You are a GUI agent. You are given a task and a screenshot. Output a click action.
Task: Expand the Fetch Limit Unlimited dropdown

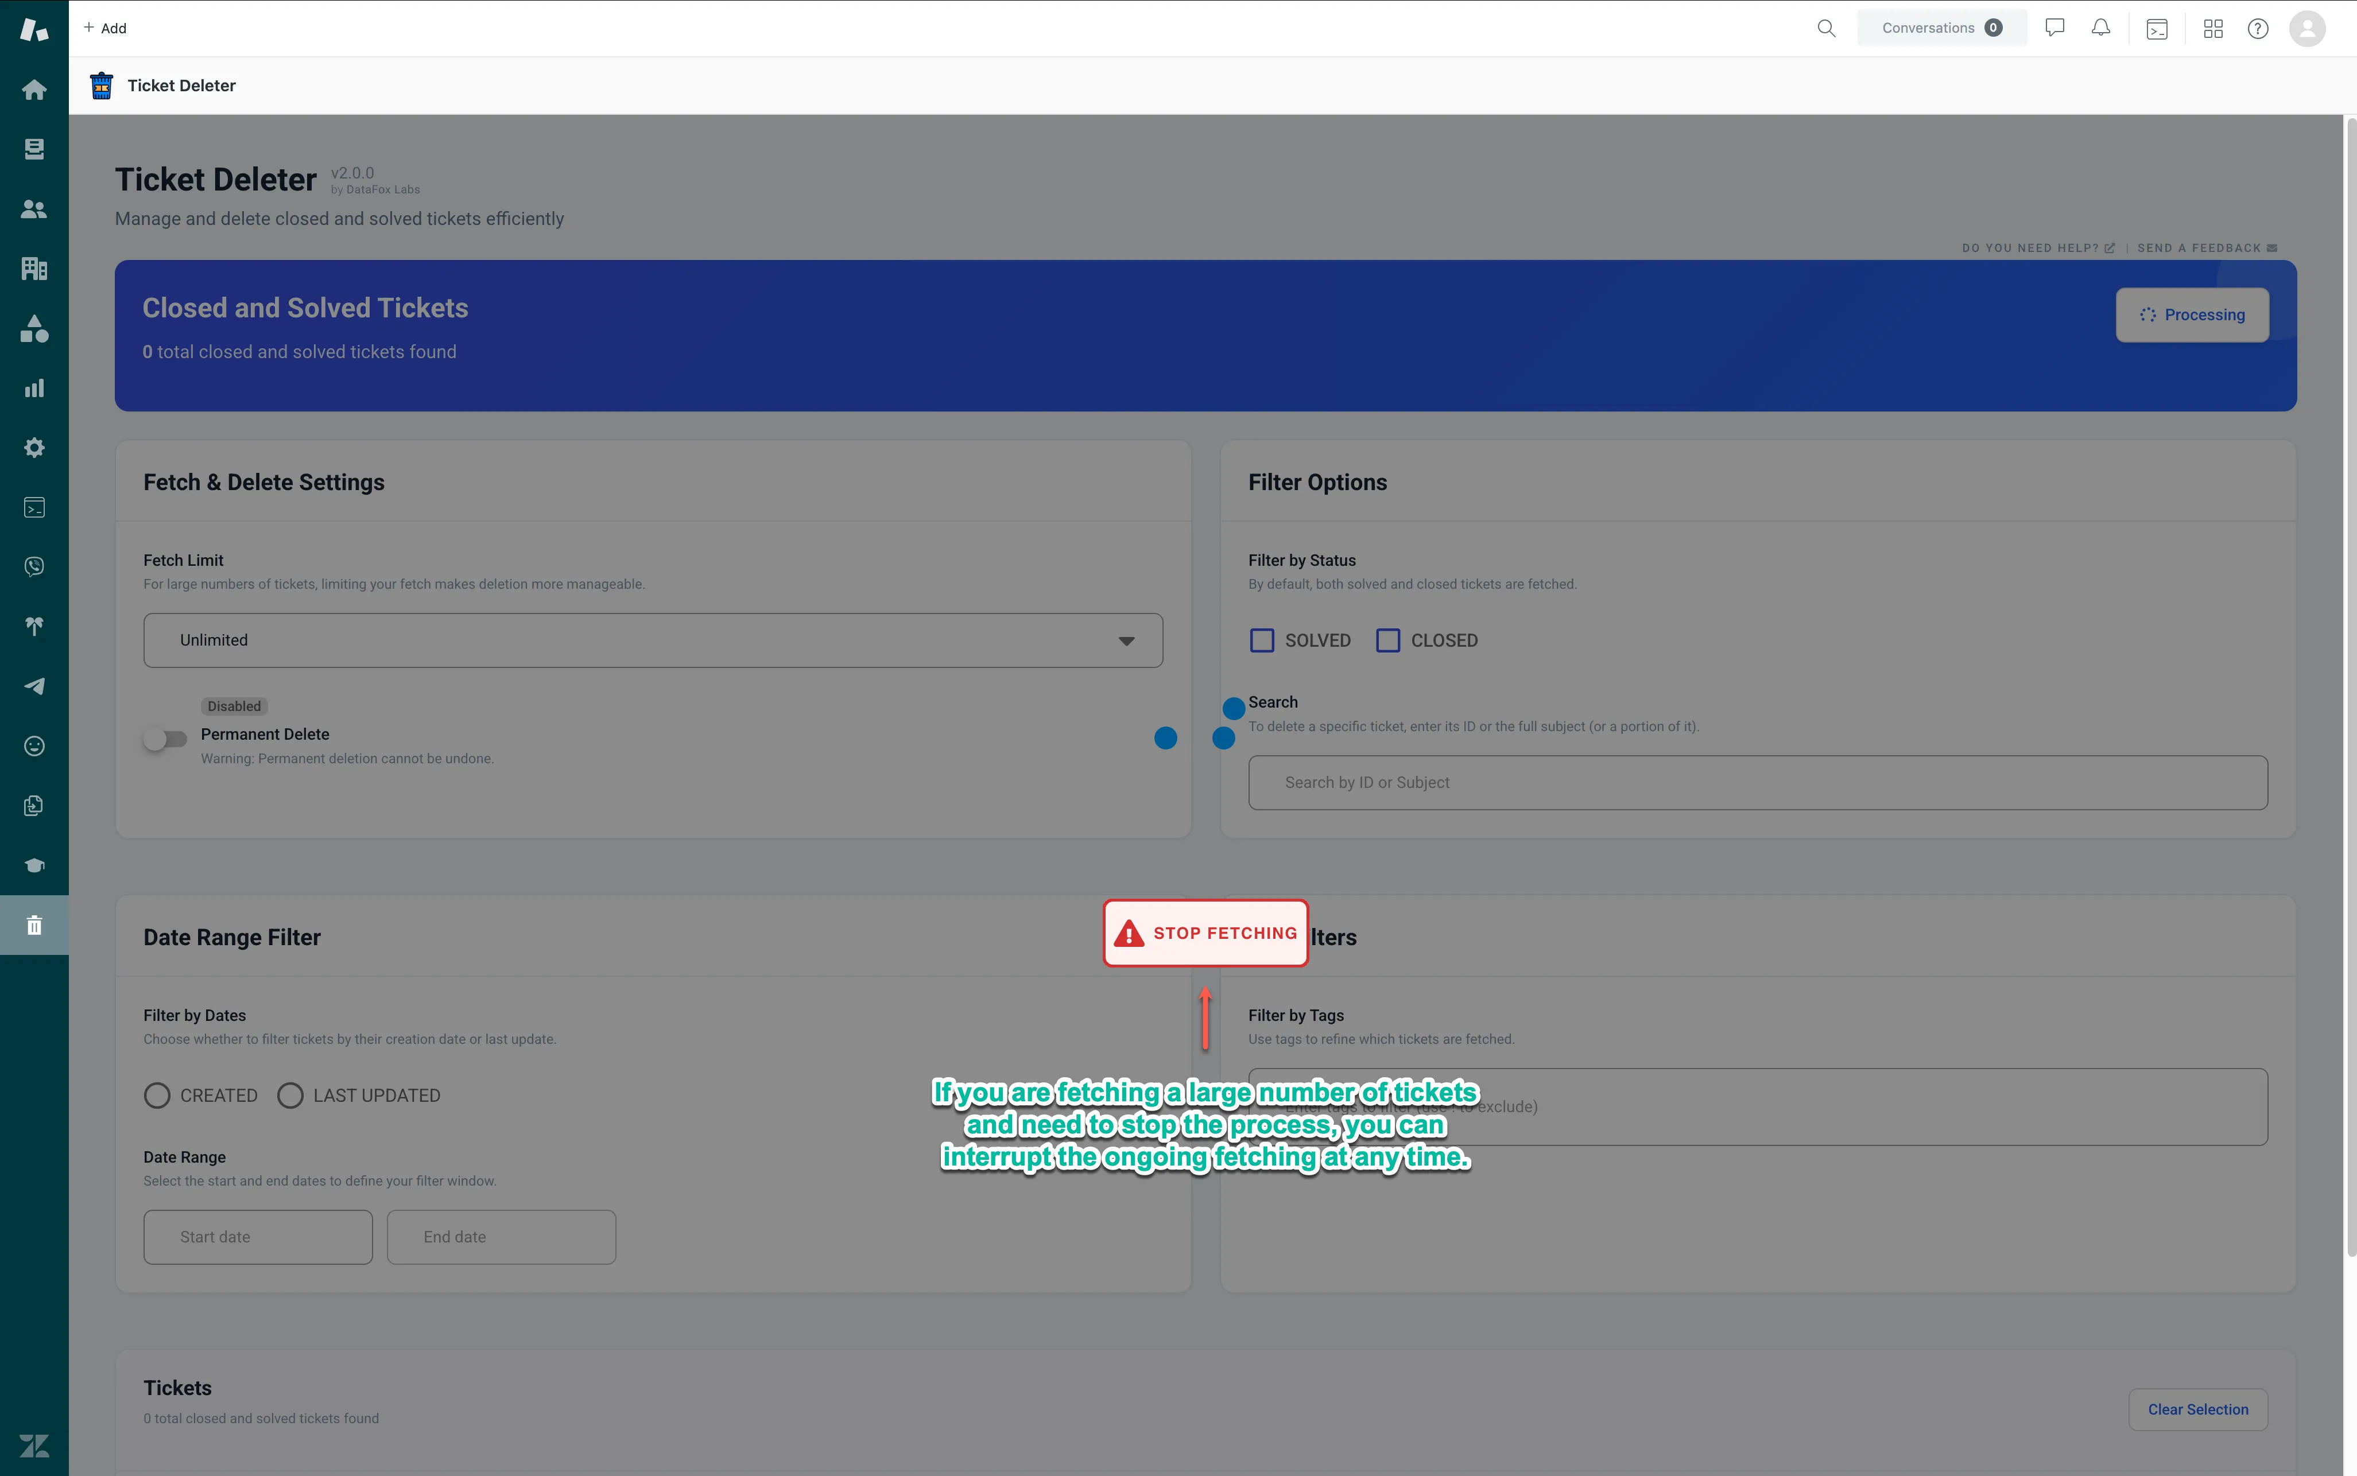pyautogui.click(x=652, y=640)
